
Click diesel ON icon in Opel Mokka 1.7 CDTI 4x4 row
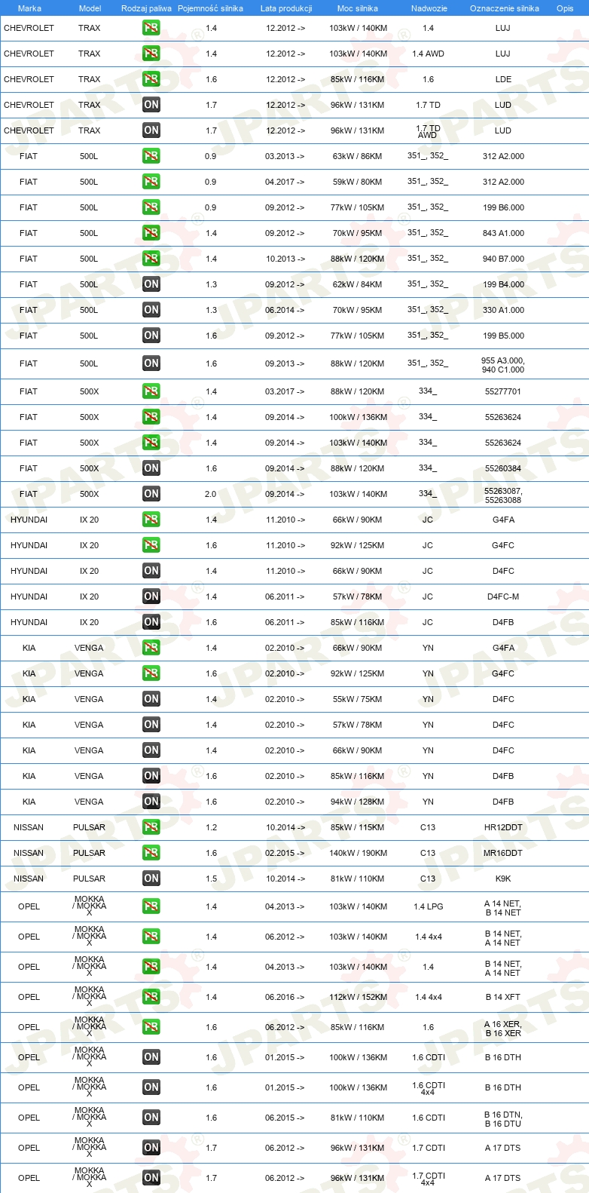pyautogui.click(x=151, y=1178)
